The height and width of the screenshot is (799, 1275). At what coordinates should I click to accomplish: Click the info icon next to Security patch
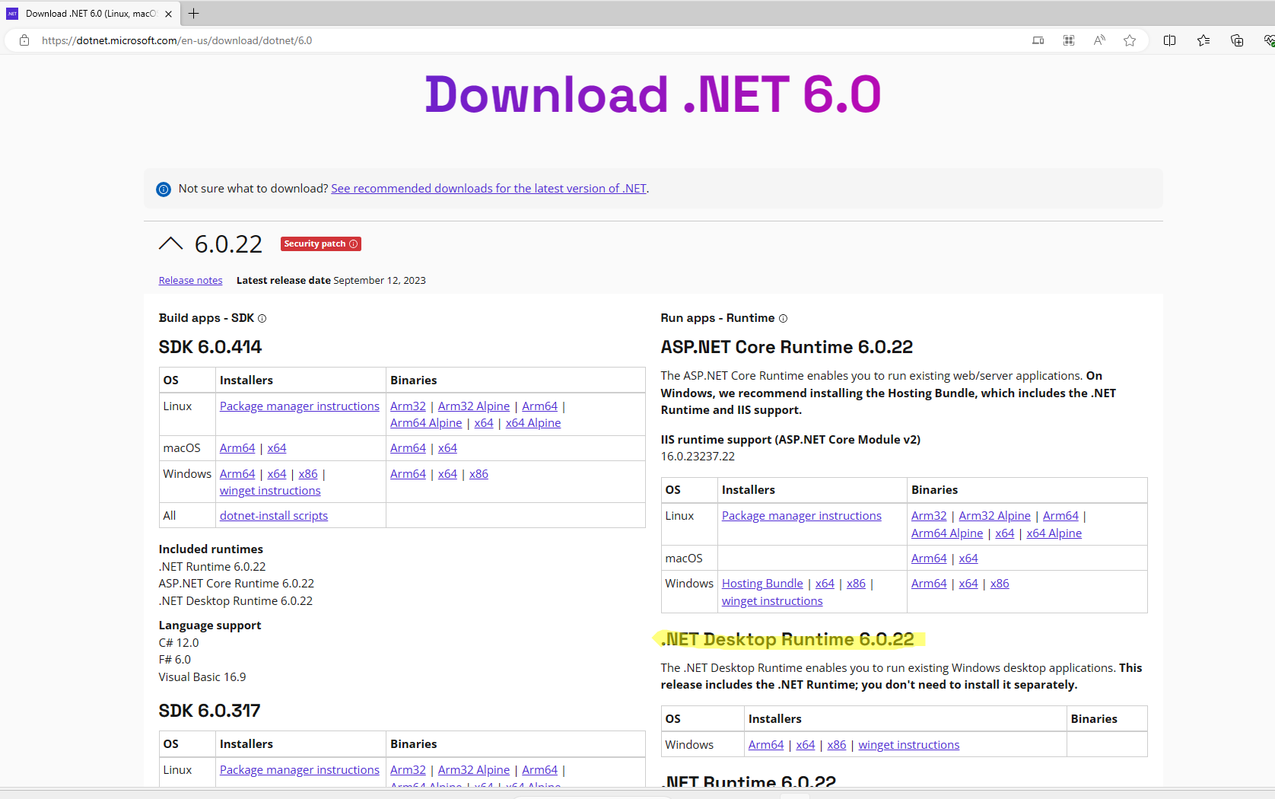[353, 244]
